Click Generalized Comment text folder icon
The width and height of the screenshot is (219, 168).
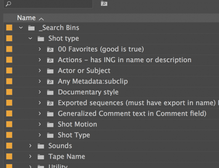pos(50,114)
